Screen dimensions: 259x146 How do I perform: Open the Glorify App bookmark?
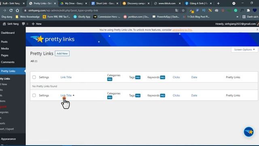tap(82, 17)
